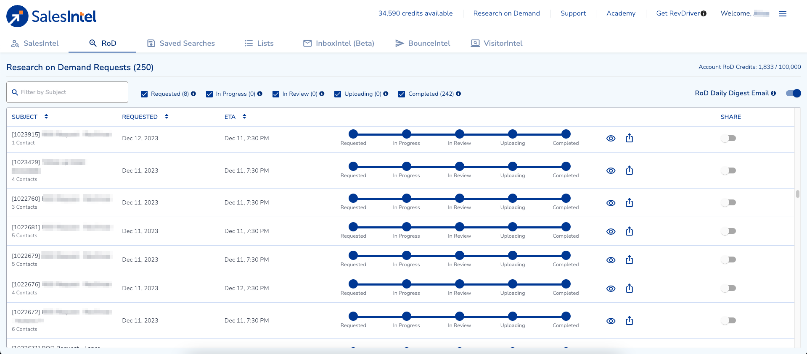
Task: Open the VisitorIntel tab
Action: (x=497, y=43)
